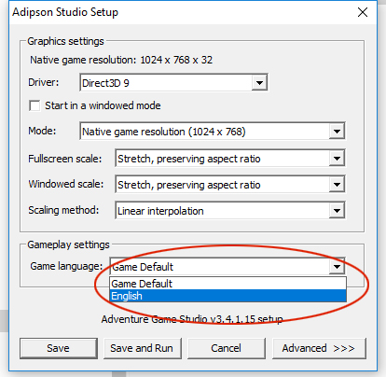Collapse the Game language dropdown arrow
This screenshot has height=377, width=386.
click(x=337, y=266)
